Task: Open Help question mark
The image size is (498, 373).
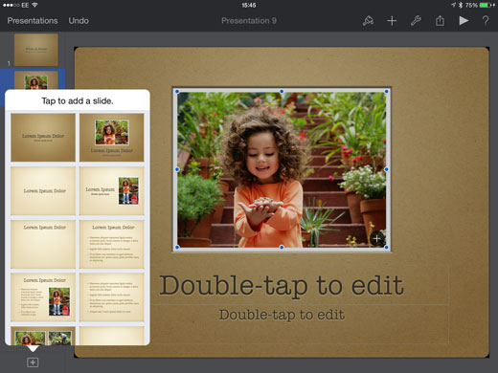Action: [x=486, y=21]
